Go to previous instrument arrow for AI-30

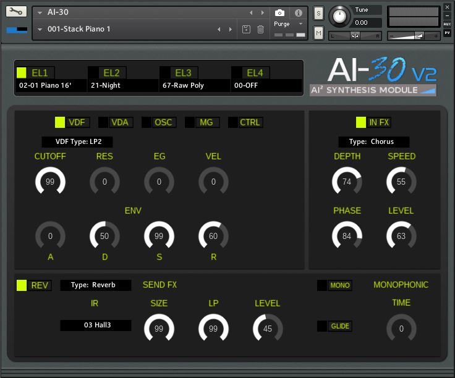click(x=251, y=12)
